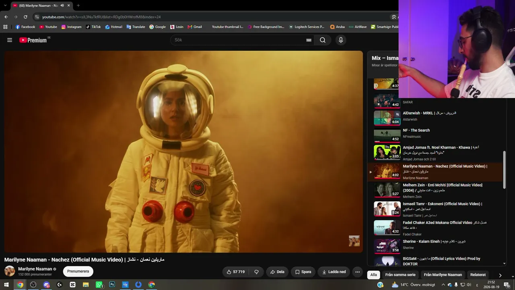The width and height of the screenshot is (515, 290).
Task: Save the video with Spara
Action: point(303,272)
